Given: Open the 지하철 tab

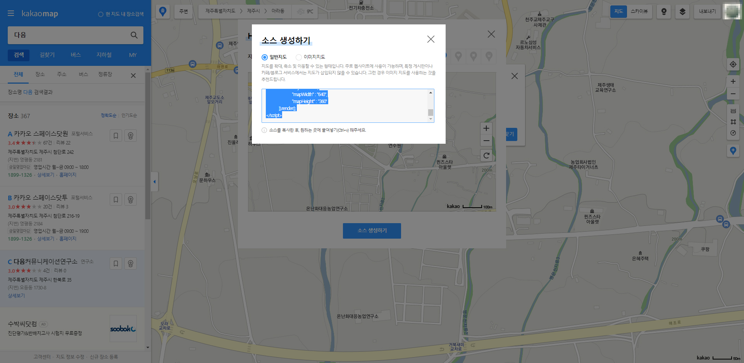Looking at the screenshot, I should click(104, 55).
